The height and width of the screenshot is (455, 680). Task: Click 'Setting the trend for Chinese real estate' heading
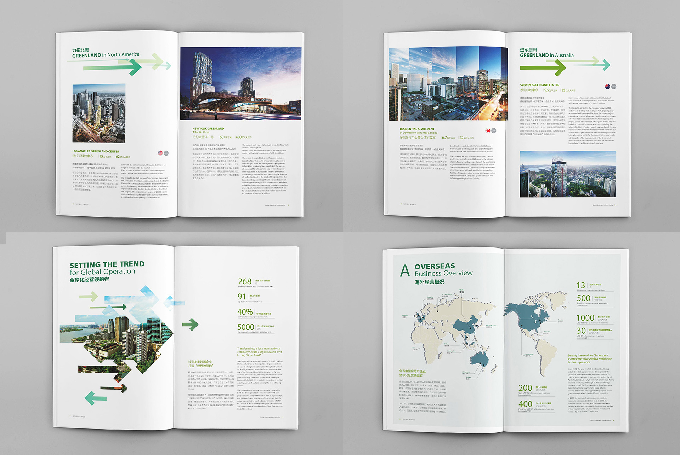(x=590, y=359)
